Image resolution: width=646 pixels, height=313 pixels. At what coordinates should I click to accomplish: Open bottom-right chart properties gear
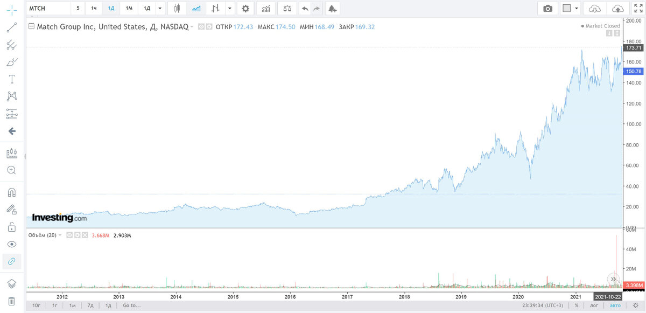click(635, 305)
